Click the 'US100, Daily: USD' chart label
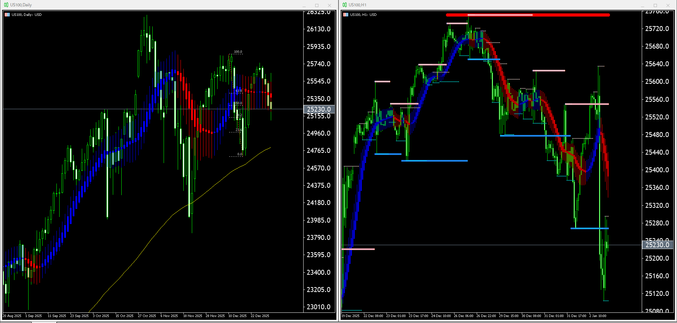Viewport: 677px width, 323px height. 26,15
